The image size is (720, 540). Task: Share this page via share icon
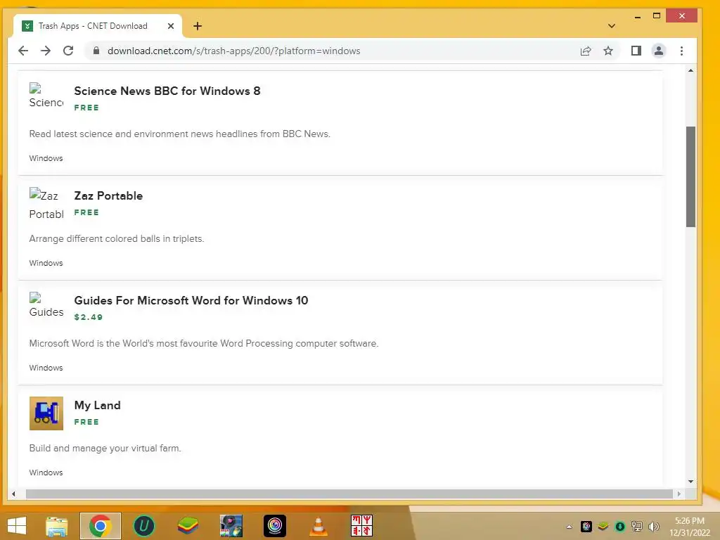[x=586, y=51]
